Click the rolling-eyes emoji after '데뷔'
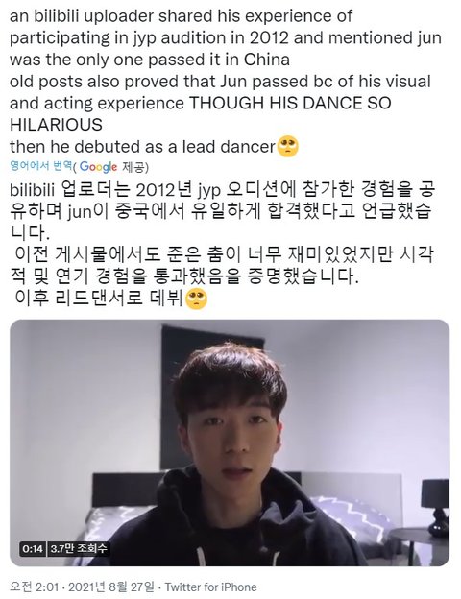This screenshot has height=599, width=461. [x=196, y=299]
